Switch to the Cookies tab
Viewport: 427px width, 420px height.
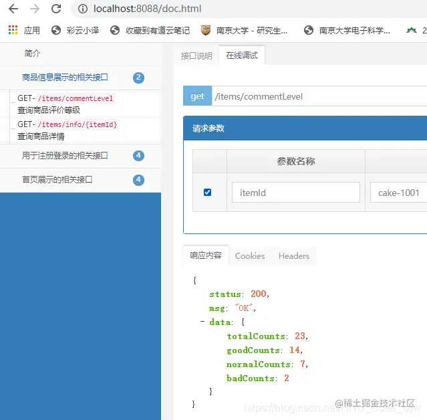250,255
